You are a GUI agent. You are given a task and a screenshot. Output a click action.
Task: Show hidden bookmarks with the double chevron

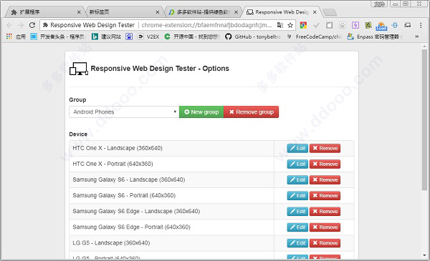[x=417, y=36]
